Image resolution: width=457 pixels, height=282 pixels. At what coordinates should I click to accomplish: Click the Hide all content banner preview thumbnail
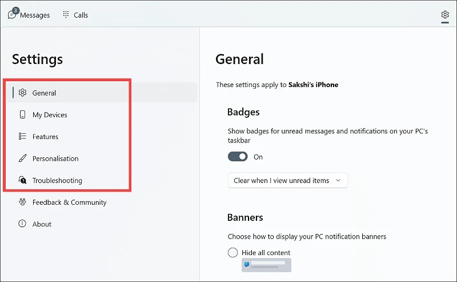pyautogui.click(x=266, y=265)
